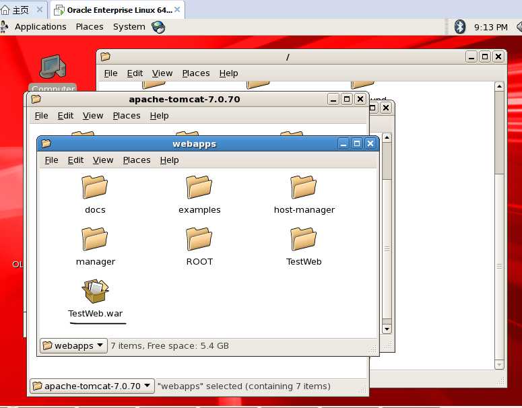Open View menu in apache-tomcat-7.0.70 window
The height and width of the screenshot is (408, 522).
(93, 116)
